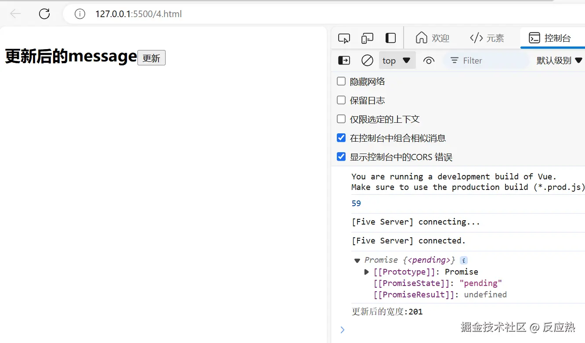Check the 保留日志 option
Viewport: 585px width, 343px height.
click(341, 100)
